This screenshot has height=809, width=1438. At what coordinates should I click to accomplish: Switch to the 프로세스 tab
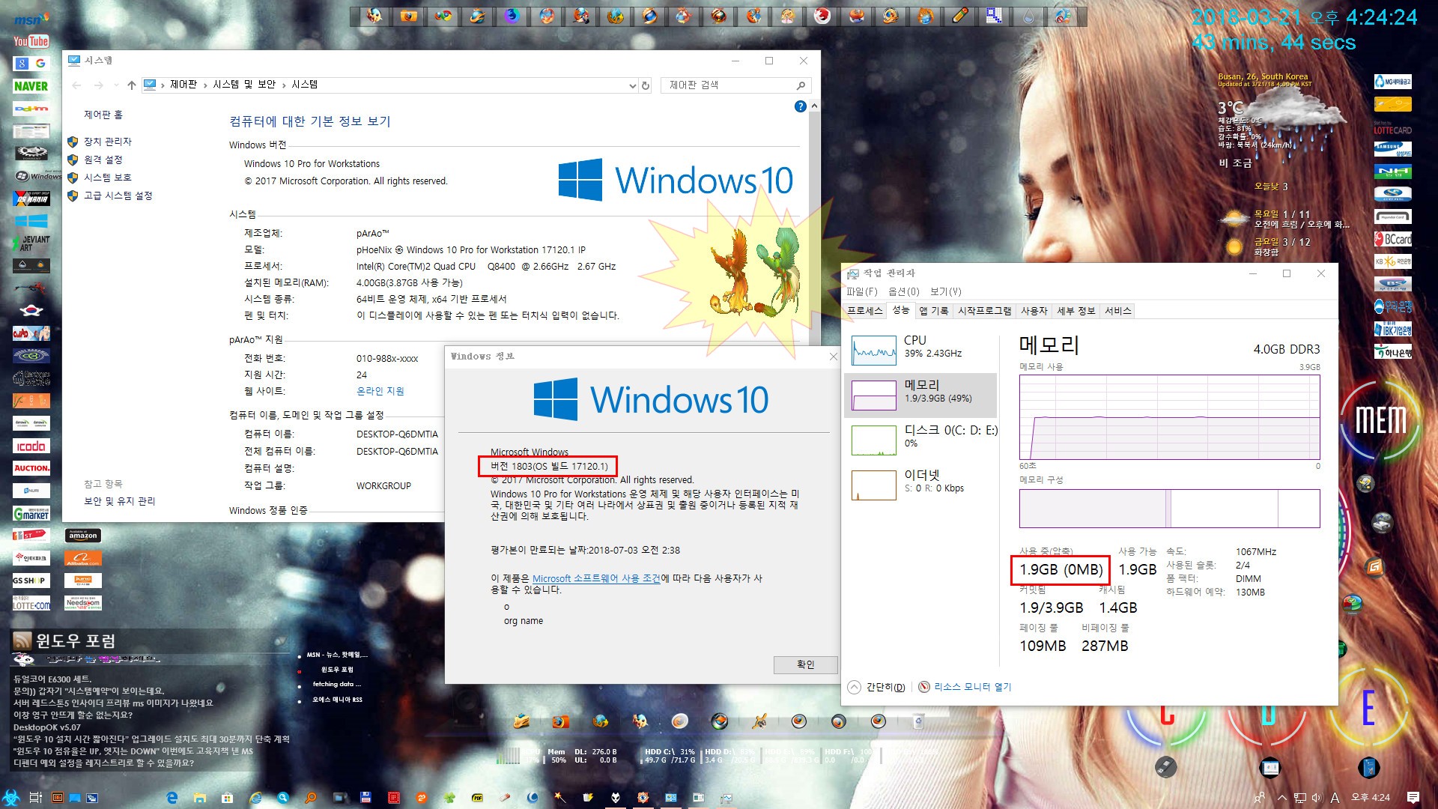point(865,311)
